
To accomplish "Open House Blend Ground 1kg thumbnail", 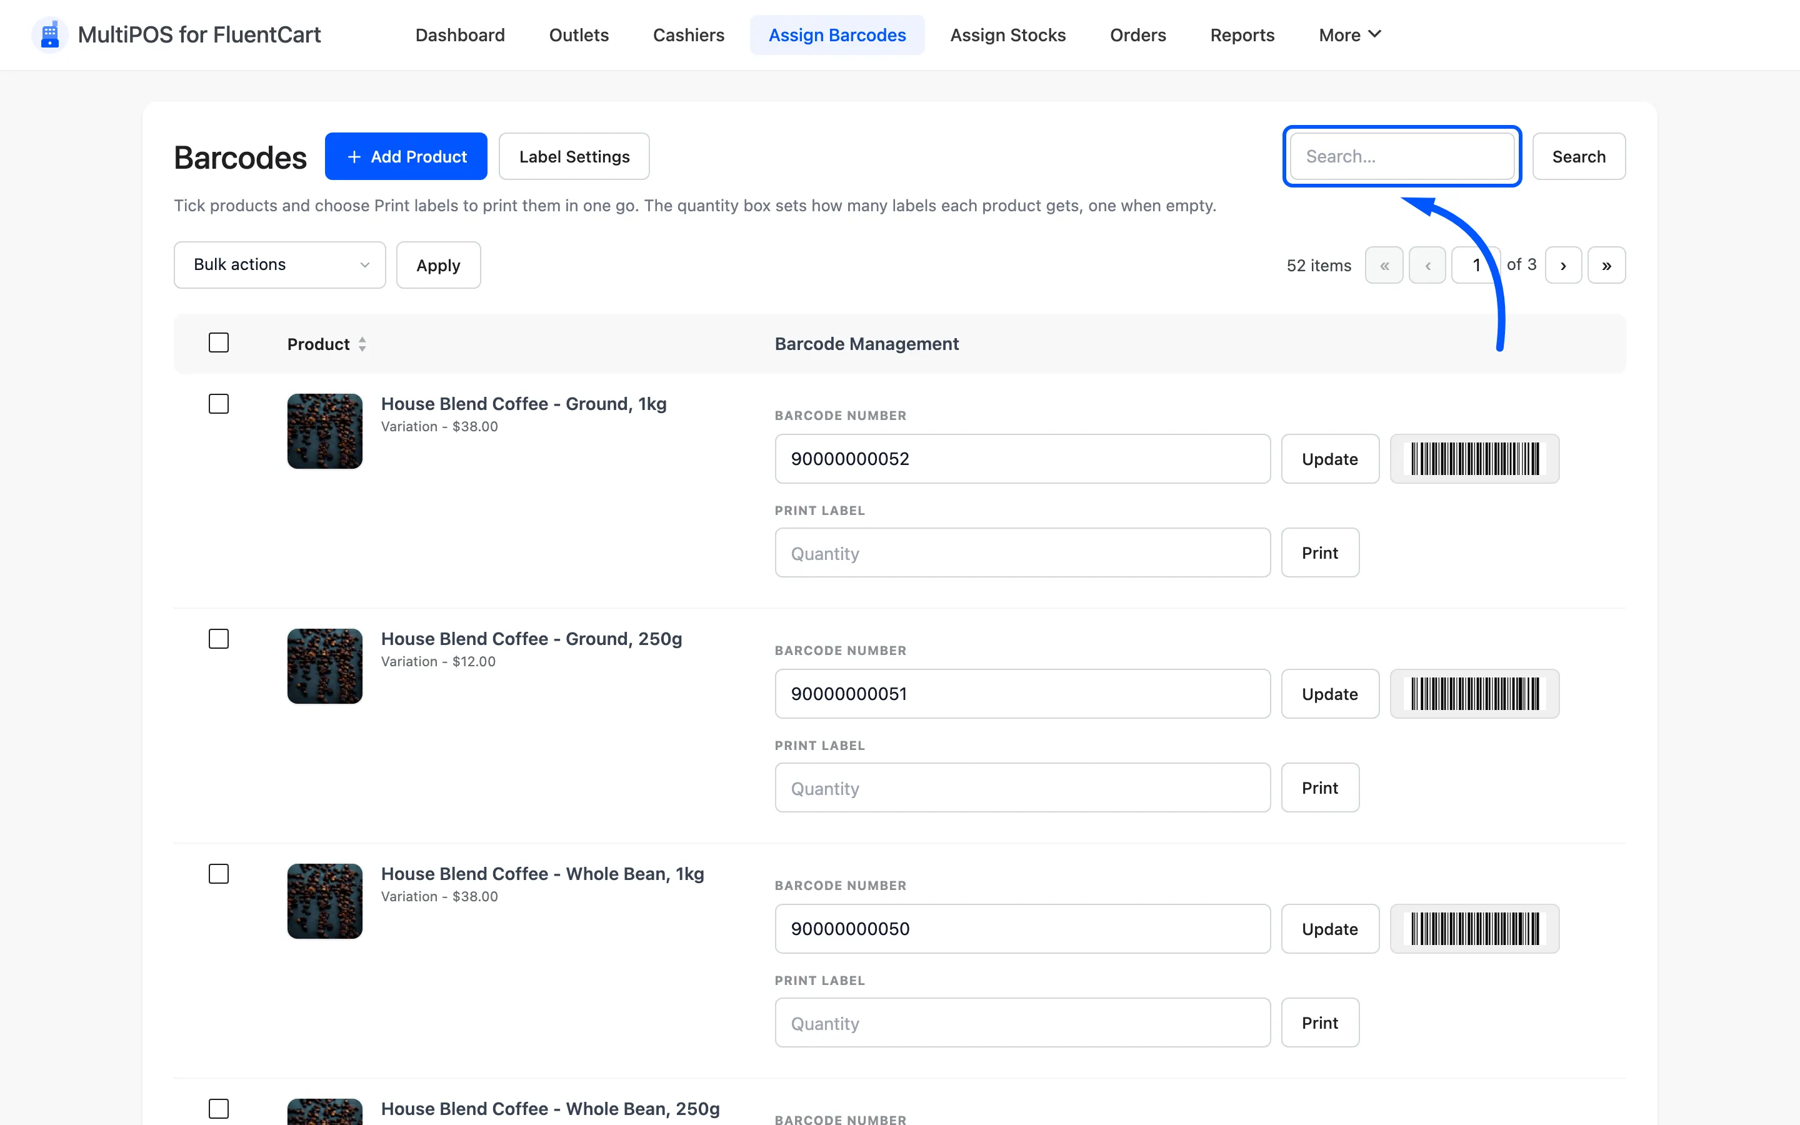I will click(325, 431).
